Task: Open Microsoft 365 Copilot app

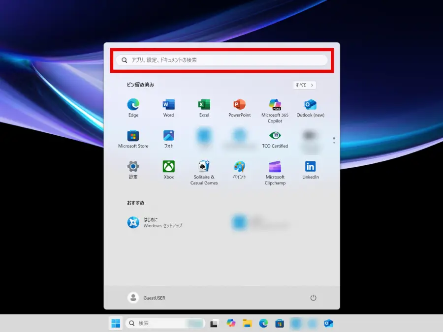Action: (275, 111)
